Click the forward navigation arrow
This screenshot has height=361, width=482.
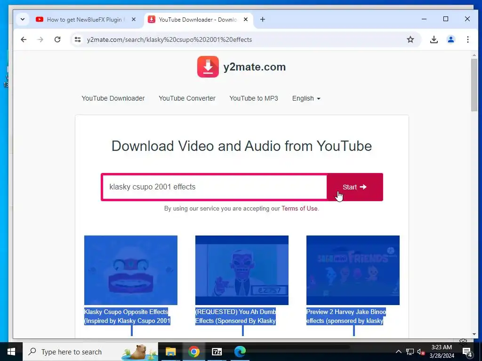pos(40,39)
